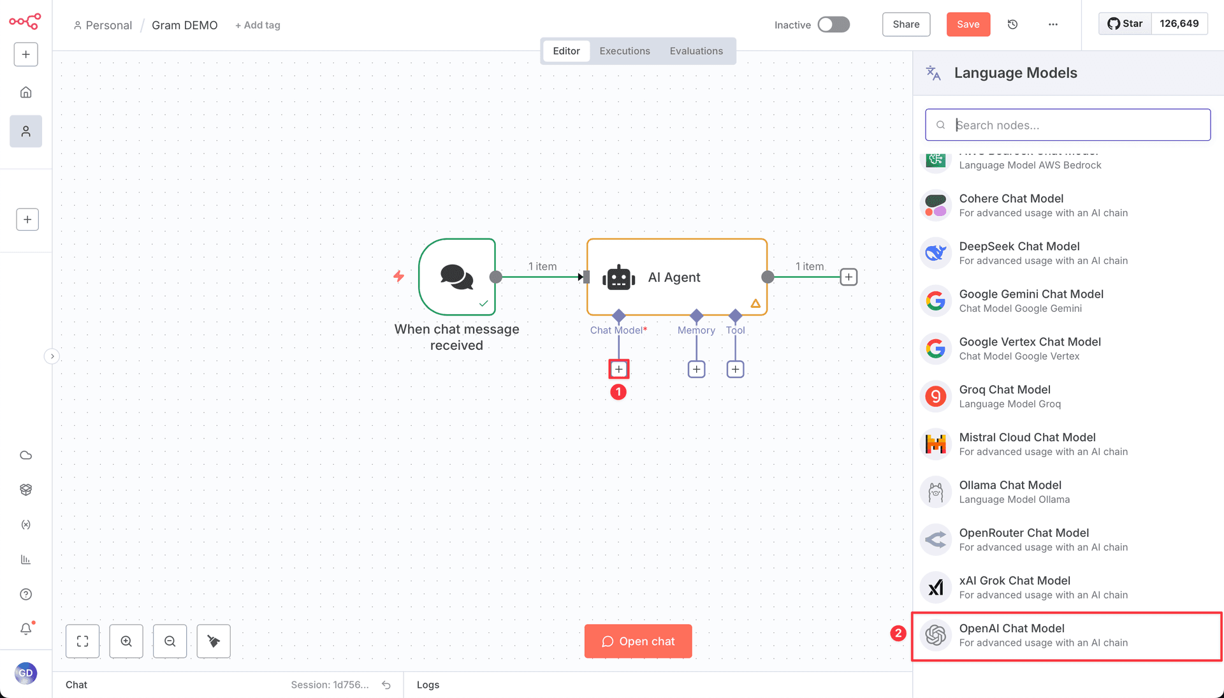Image resolution: width=1224 pixels, height=698 pixels.
Task: Select the OpenAI Chat Model entry
Action: [1066, 635]
